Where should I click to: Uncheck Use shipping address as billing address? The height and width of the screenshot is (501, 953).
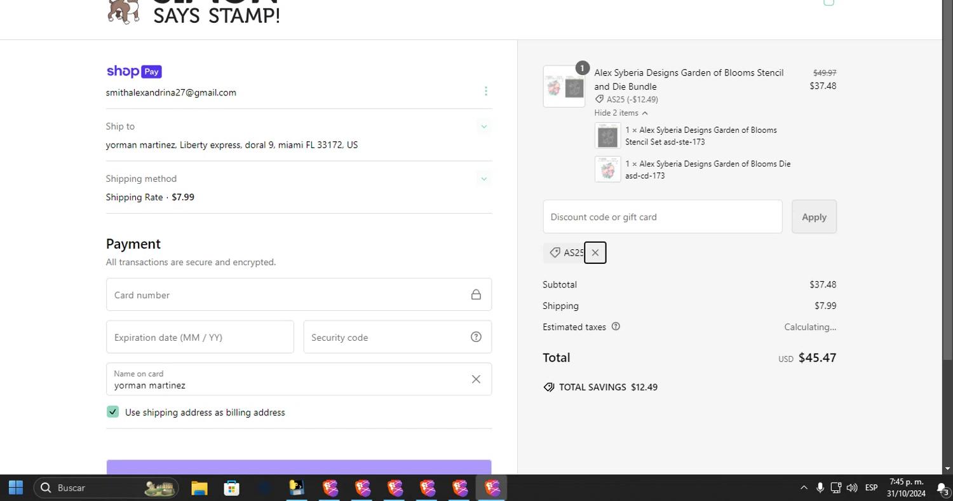(112, 412)
